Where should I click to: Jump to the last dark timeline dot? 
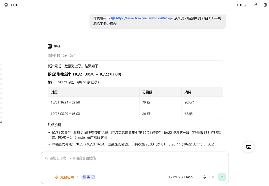click(2, 122)
